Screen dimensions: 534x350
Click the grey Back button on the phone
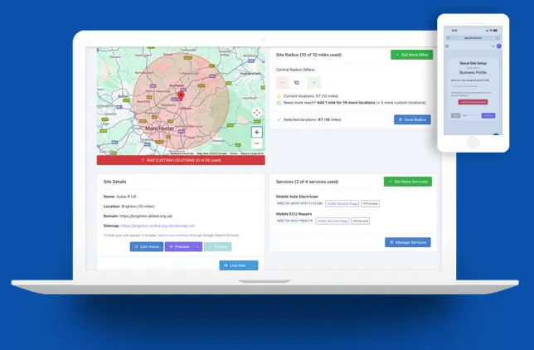(456, 115)
